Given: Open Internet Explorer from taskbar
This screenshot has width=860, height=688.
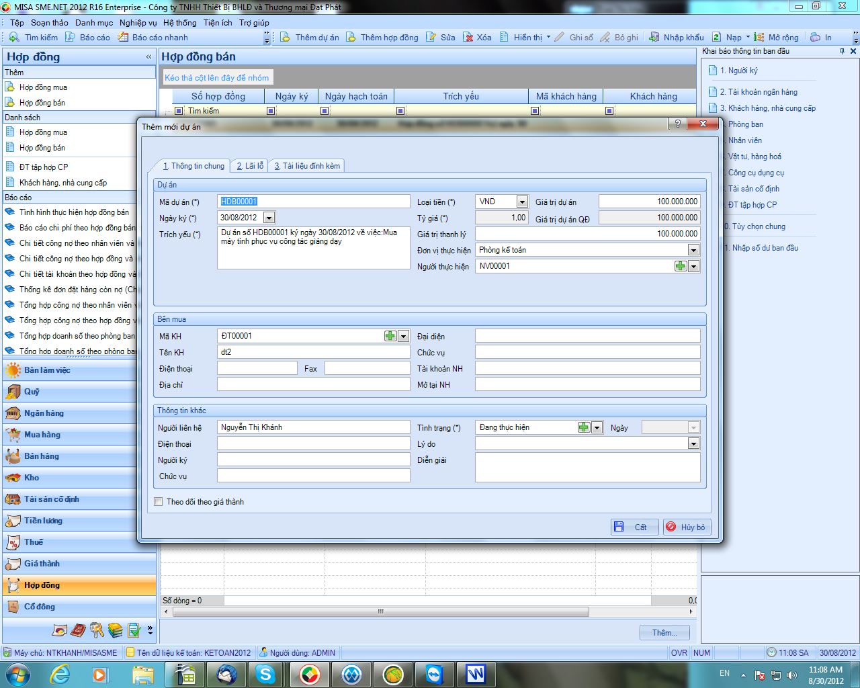Looking at the screenshot, I should [x=60, y=675].
